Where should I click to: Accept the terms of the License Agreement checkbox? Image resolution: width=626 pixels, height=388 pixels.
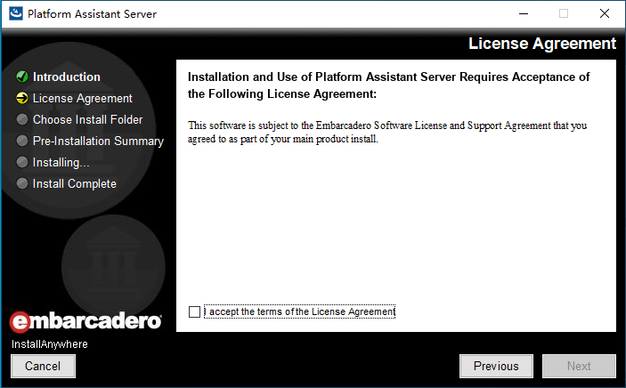(195, 311)
